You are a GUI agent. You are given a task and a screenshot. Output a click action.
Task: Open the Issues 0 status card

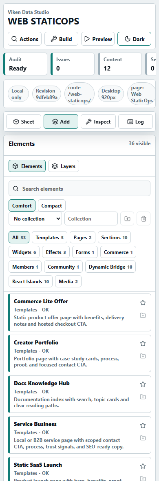(73, 64)
